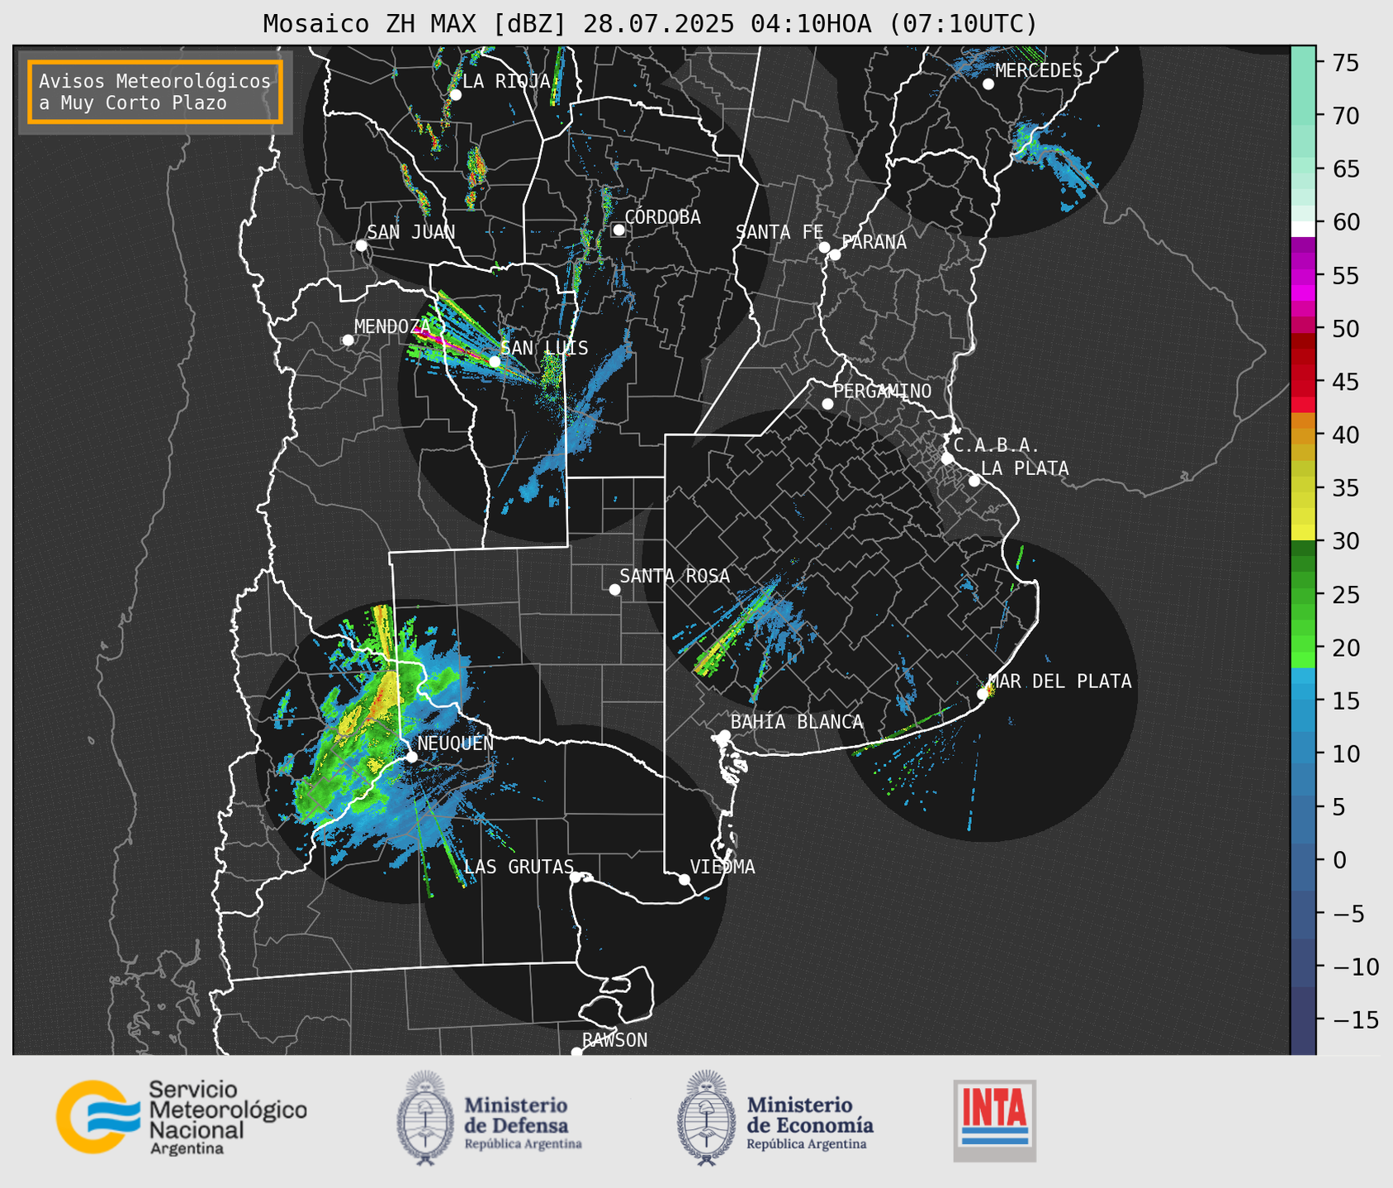Click the orange 40 dBZ band on colorbar
1393x1188 pixels.
(x=1303, y=435)
